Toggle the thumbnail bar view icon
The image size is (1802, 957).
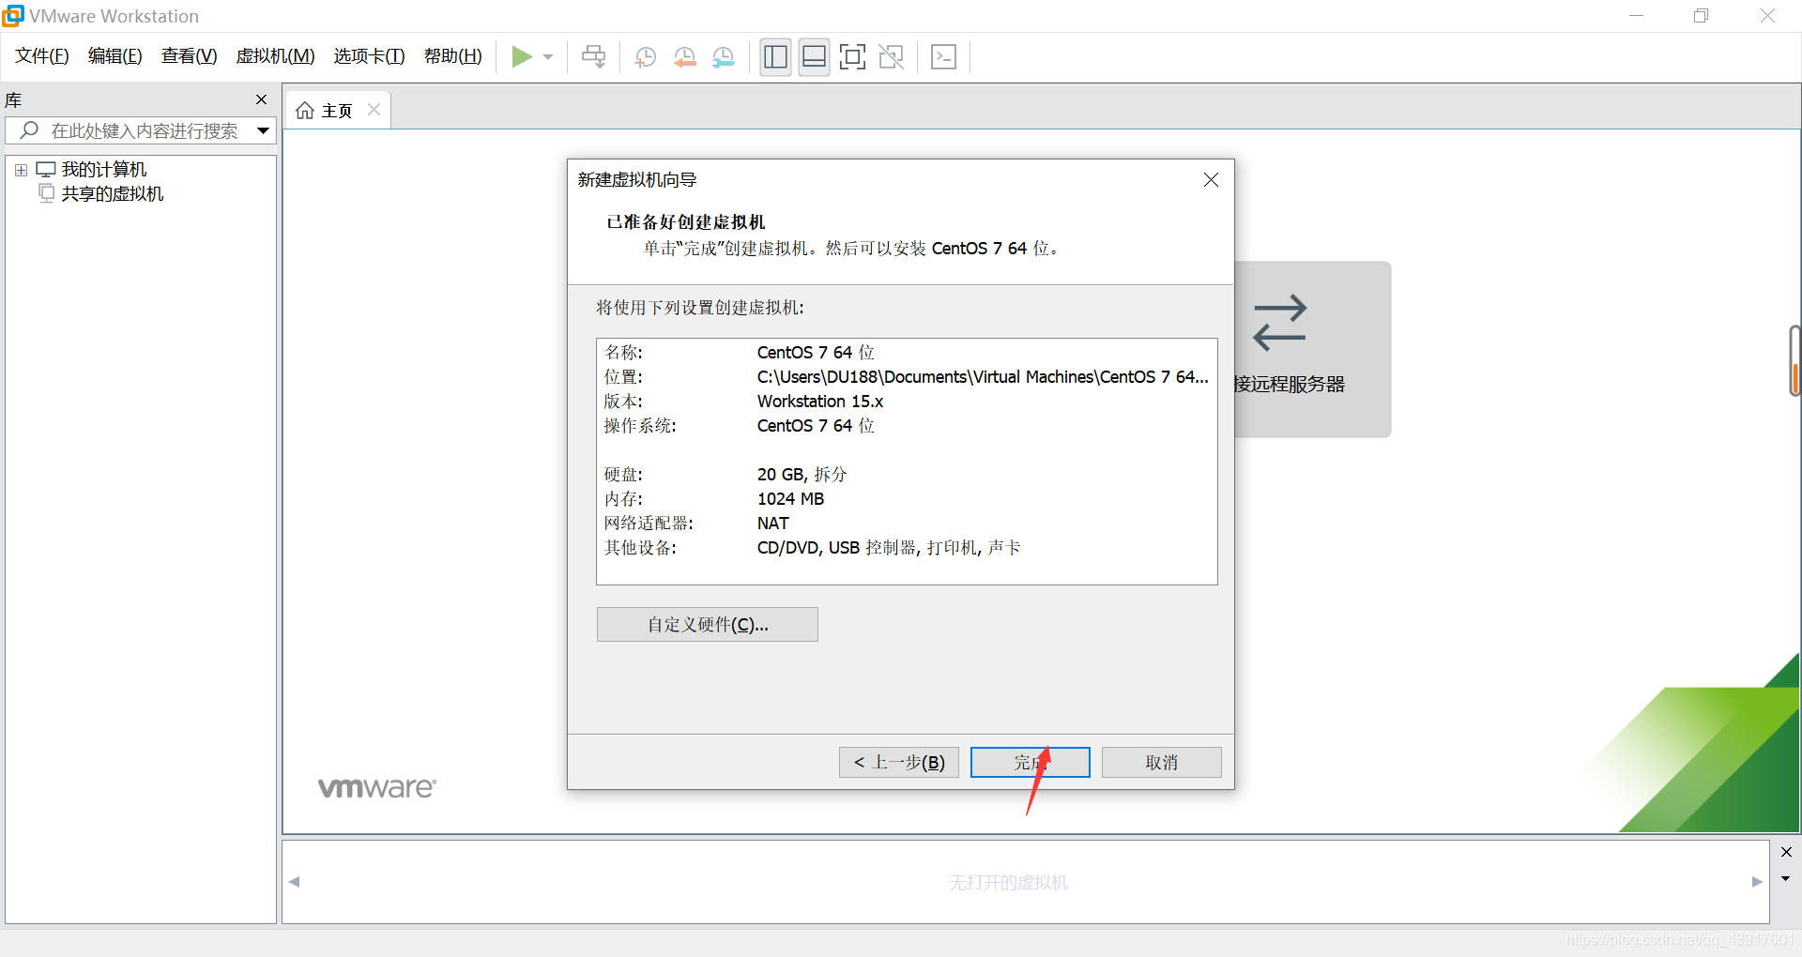point(814,57)
